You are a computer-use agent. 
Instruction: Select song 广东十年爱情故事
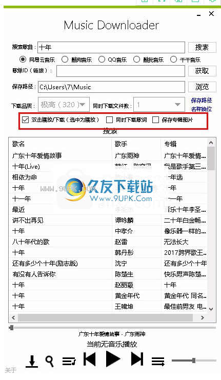click(x=37, y=155)
